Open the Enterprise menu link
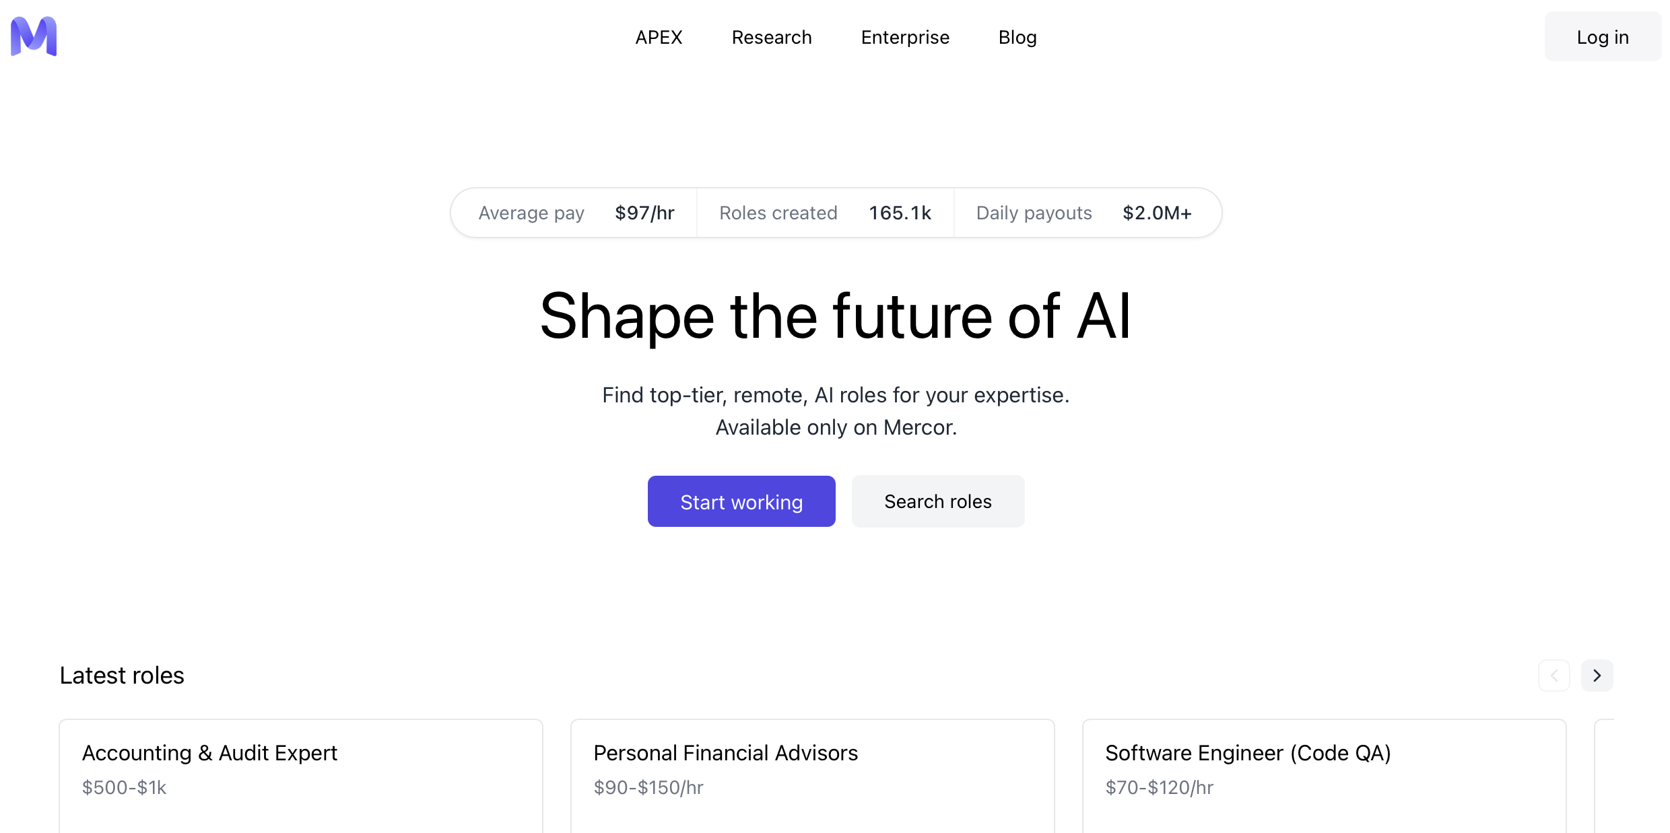Screen dimensions: 1670x833 (905, 38)
